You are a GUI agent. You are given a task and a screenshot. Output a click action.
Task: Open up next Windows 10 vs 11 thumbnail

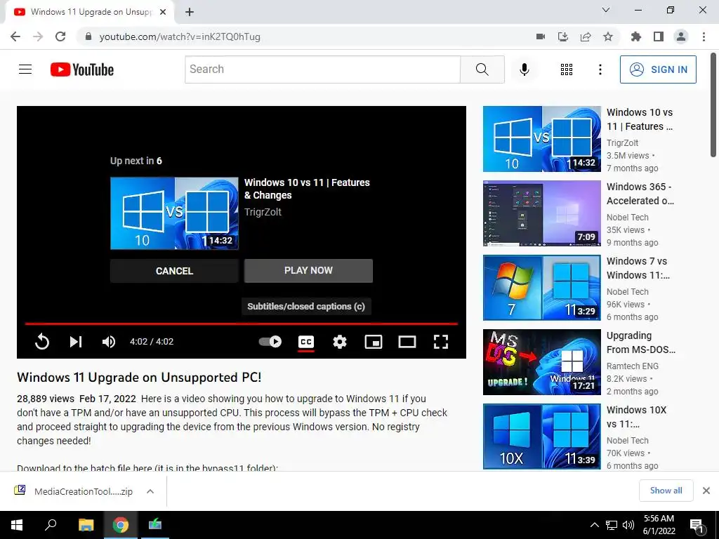click(x=174, y=213)
